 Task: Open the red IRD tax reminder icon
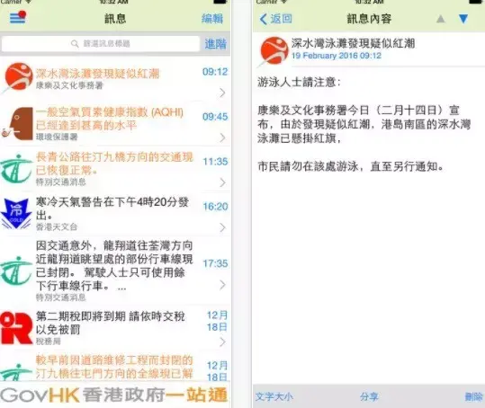(x=16, y=328)
